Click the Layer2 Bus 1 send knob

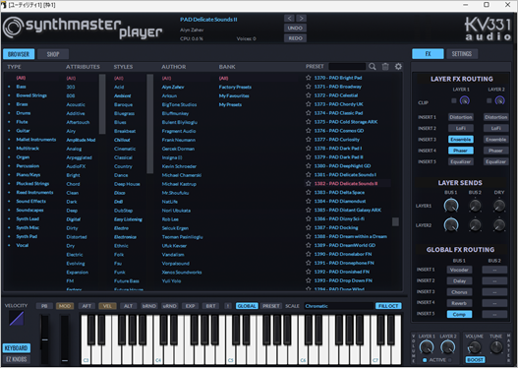pyautogui.click(x=451, y=224)
